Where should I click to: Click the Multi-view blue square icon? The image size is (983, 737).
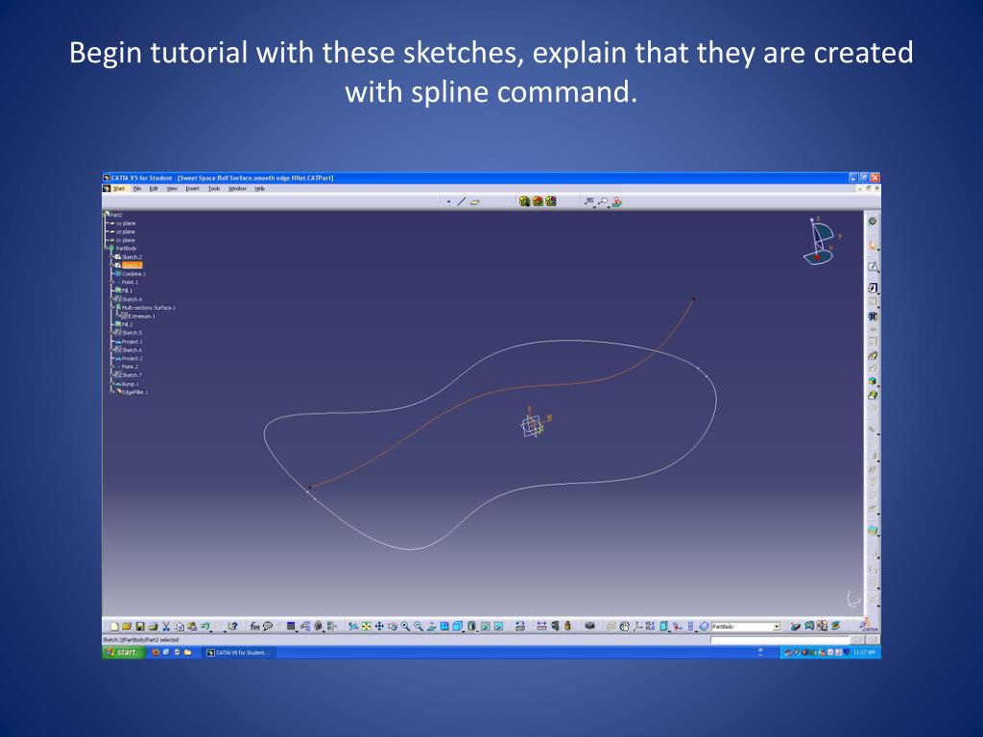pos(444,626)
